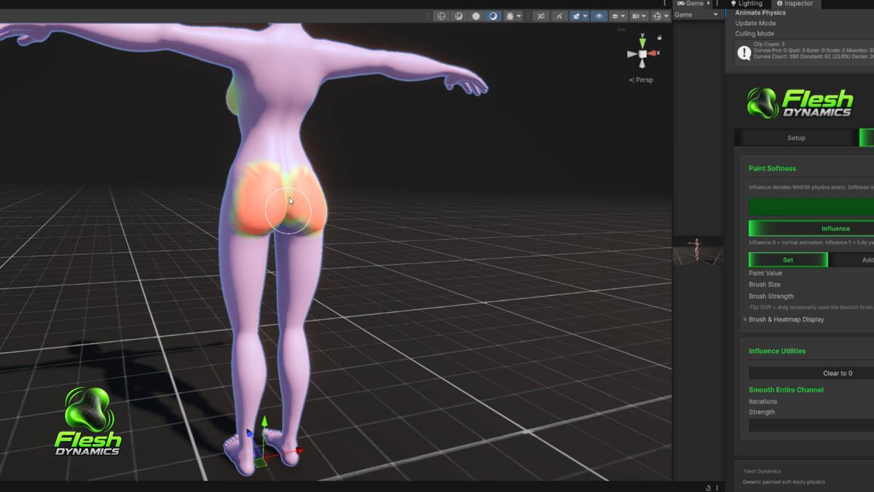
Task: Click the Game view character thumbnail
Action: click(x=698, y=250)
